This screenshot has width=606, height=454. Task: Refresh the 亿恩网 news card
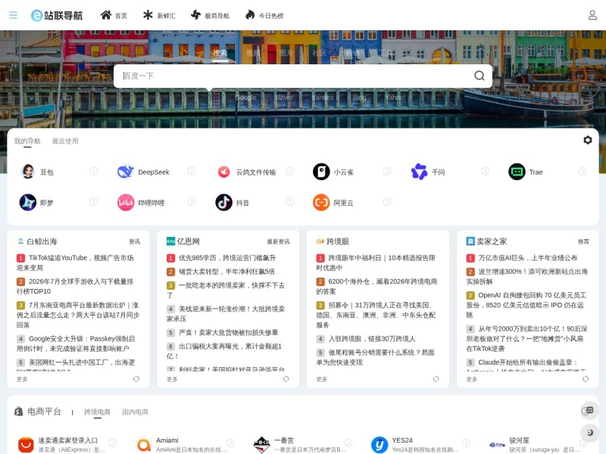286,379
